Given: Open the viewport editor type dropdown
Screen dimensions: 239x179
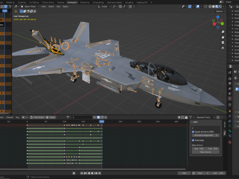Looking at the screenshot, I should [16, 6].
